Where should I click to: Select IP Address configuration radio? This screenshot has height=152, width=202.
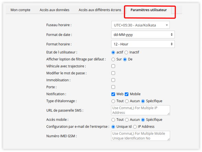click(x=135, y=127)
